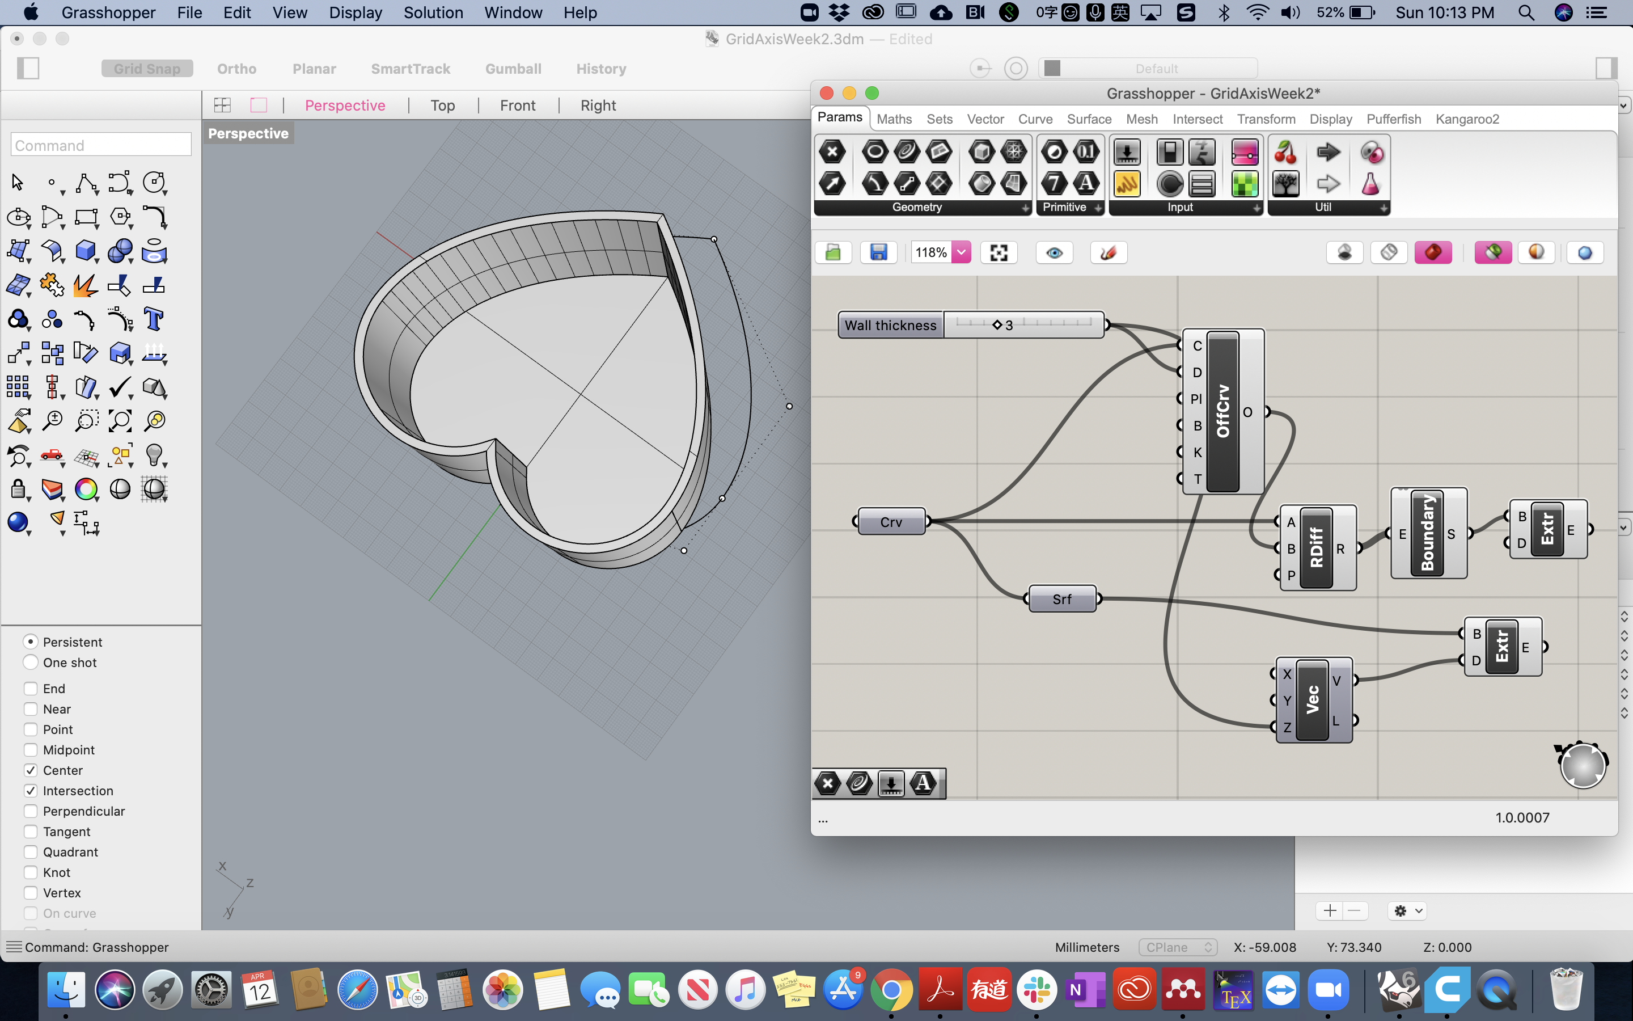This screenshot has height=1021, width=1633.
Task: Click the Zoom Extents canvas icon
Action: [x=999, y=252]
